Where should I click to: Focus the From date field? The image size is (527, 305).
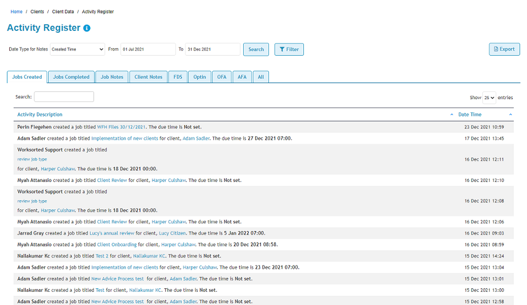pos(148,49)
